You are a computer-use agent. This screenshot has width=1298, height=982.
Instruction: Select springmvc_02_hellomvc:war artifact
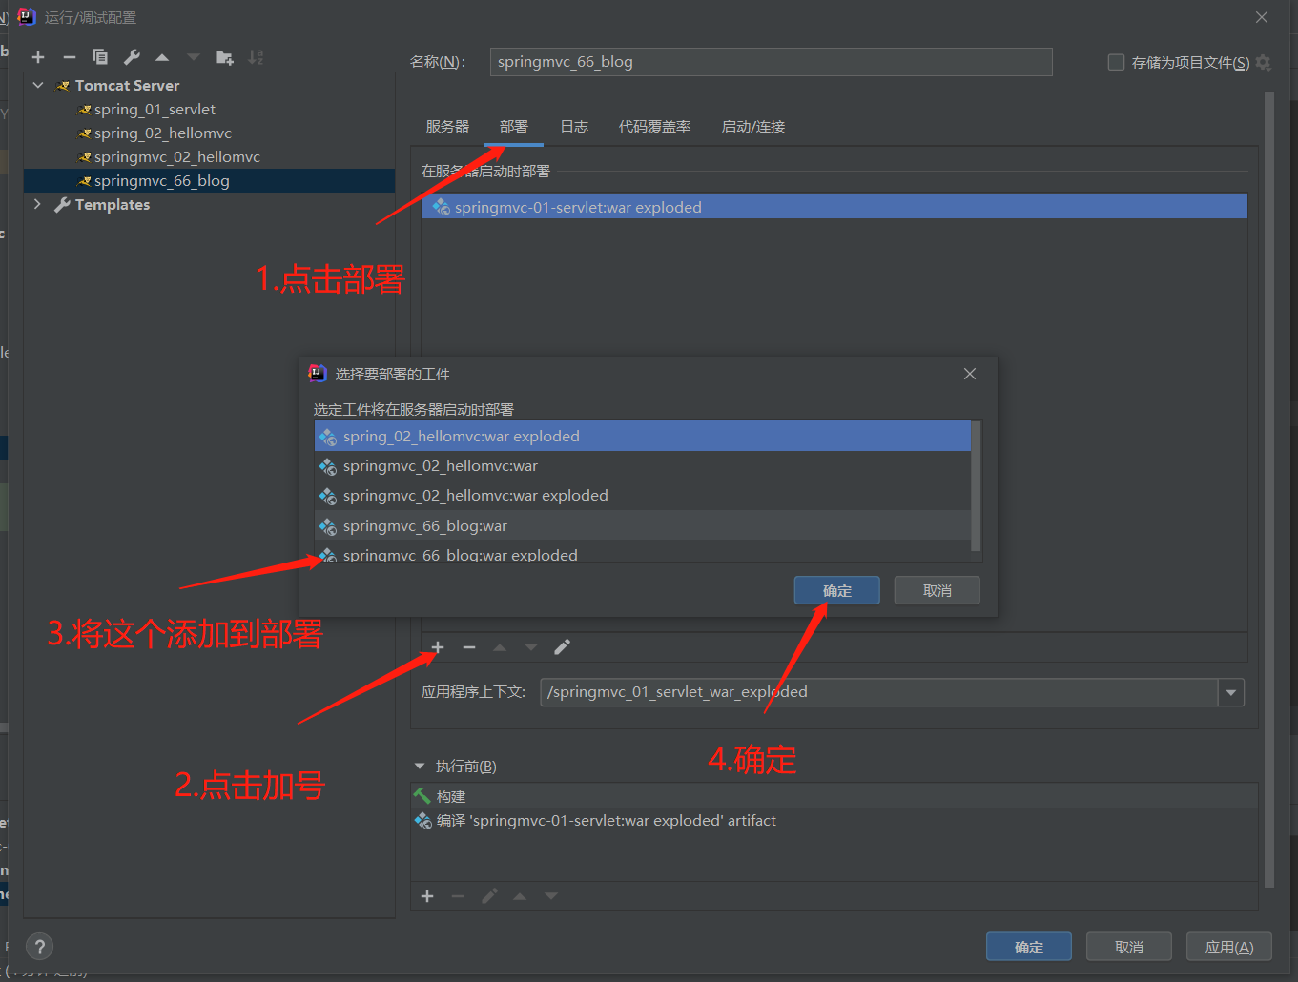coord(643,466)
